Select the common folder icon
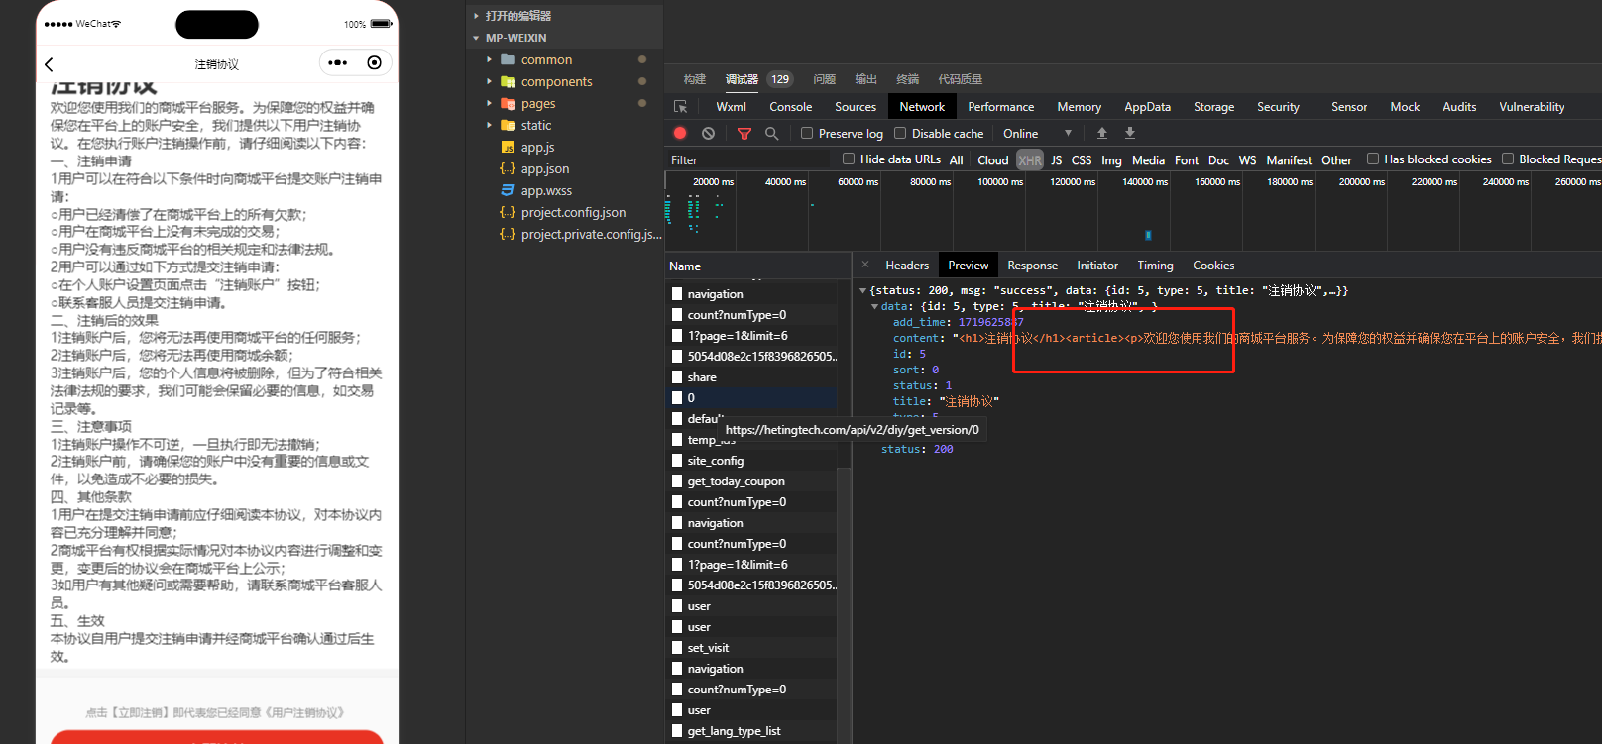1602x744 pixels. (508, 59)
